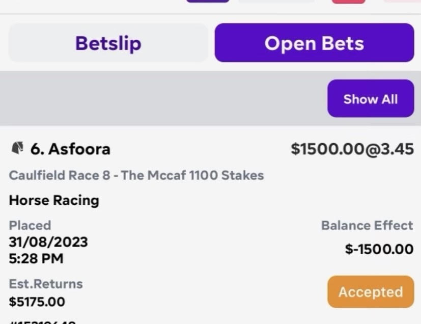Tap the Show All button

[371, 98]
